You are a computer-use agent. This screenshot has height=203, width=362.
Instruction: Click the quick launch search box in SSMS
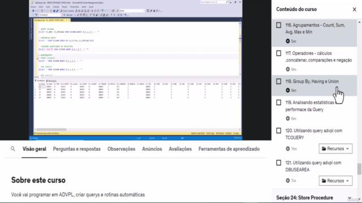click(214, 2)
